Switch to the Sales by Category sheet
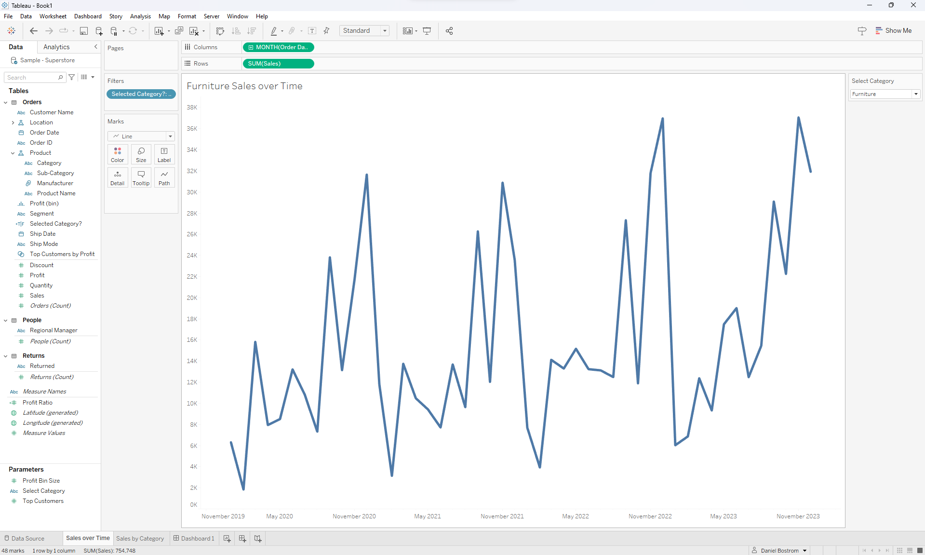The height and width of the screenshot is (555, 925). tap(140, 539)
